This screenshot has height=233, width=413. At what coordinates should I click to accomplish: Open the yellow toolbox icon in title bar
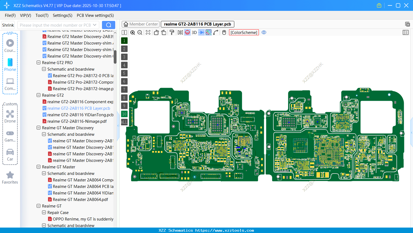point(379,5)
